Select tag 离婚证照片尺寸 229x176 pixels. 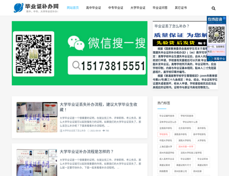coord(184,165)
